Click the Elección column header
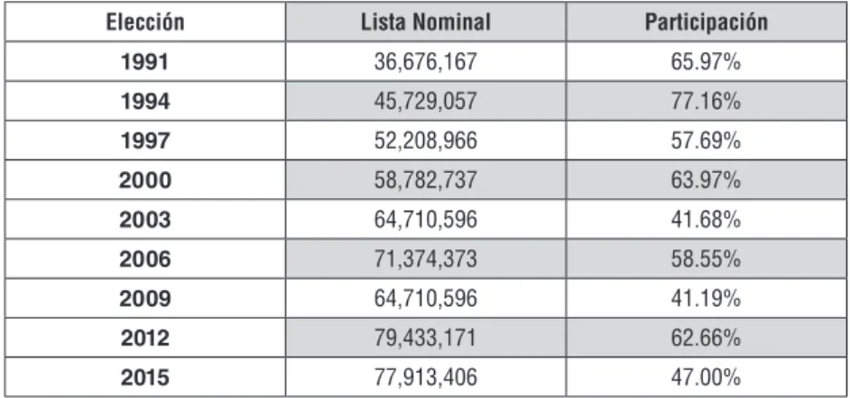 [145, 22]
